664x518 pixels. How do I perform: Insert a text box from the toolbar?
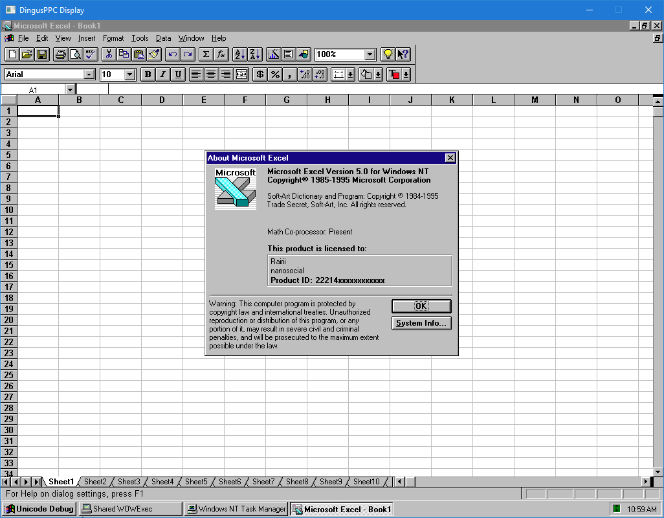[x=289, y=54]
